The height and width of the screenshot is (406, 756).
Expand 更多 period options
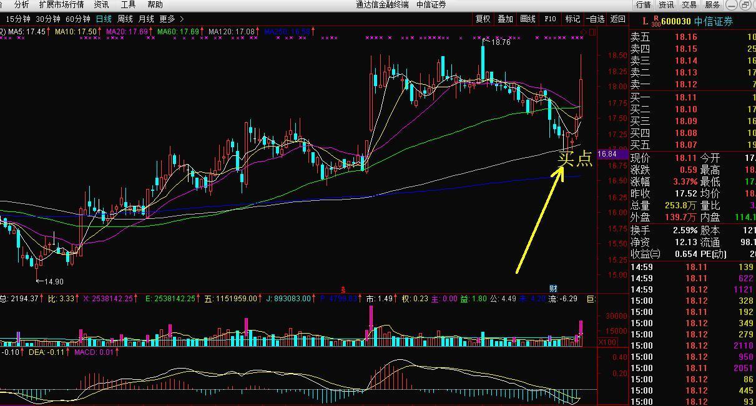(172, 19)
